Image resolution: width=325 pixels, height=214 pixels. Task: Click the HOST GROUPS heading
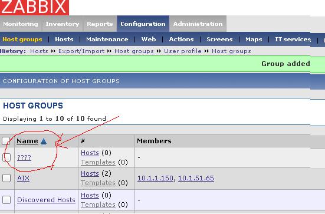tap(33, 106)
